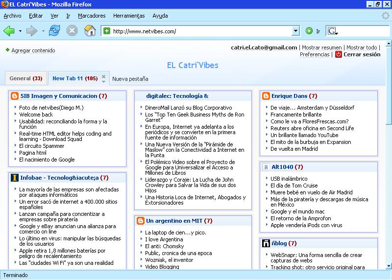Click Nueva pestaña to add a tab
392x280 pixels.
click(130, 79)
